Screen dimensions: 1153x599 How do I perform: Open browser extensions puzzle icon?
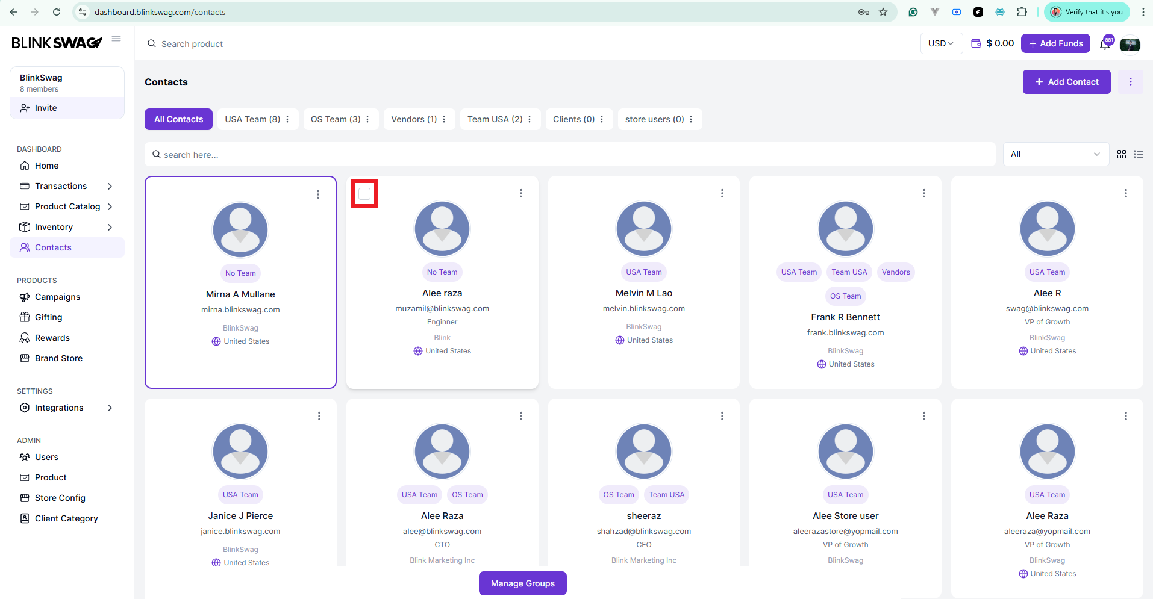pos(1022,12)
